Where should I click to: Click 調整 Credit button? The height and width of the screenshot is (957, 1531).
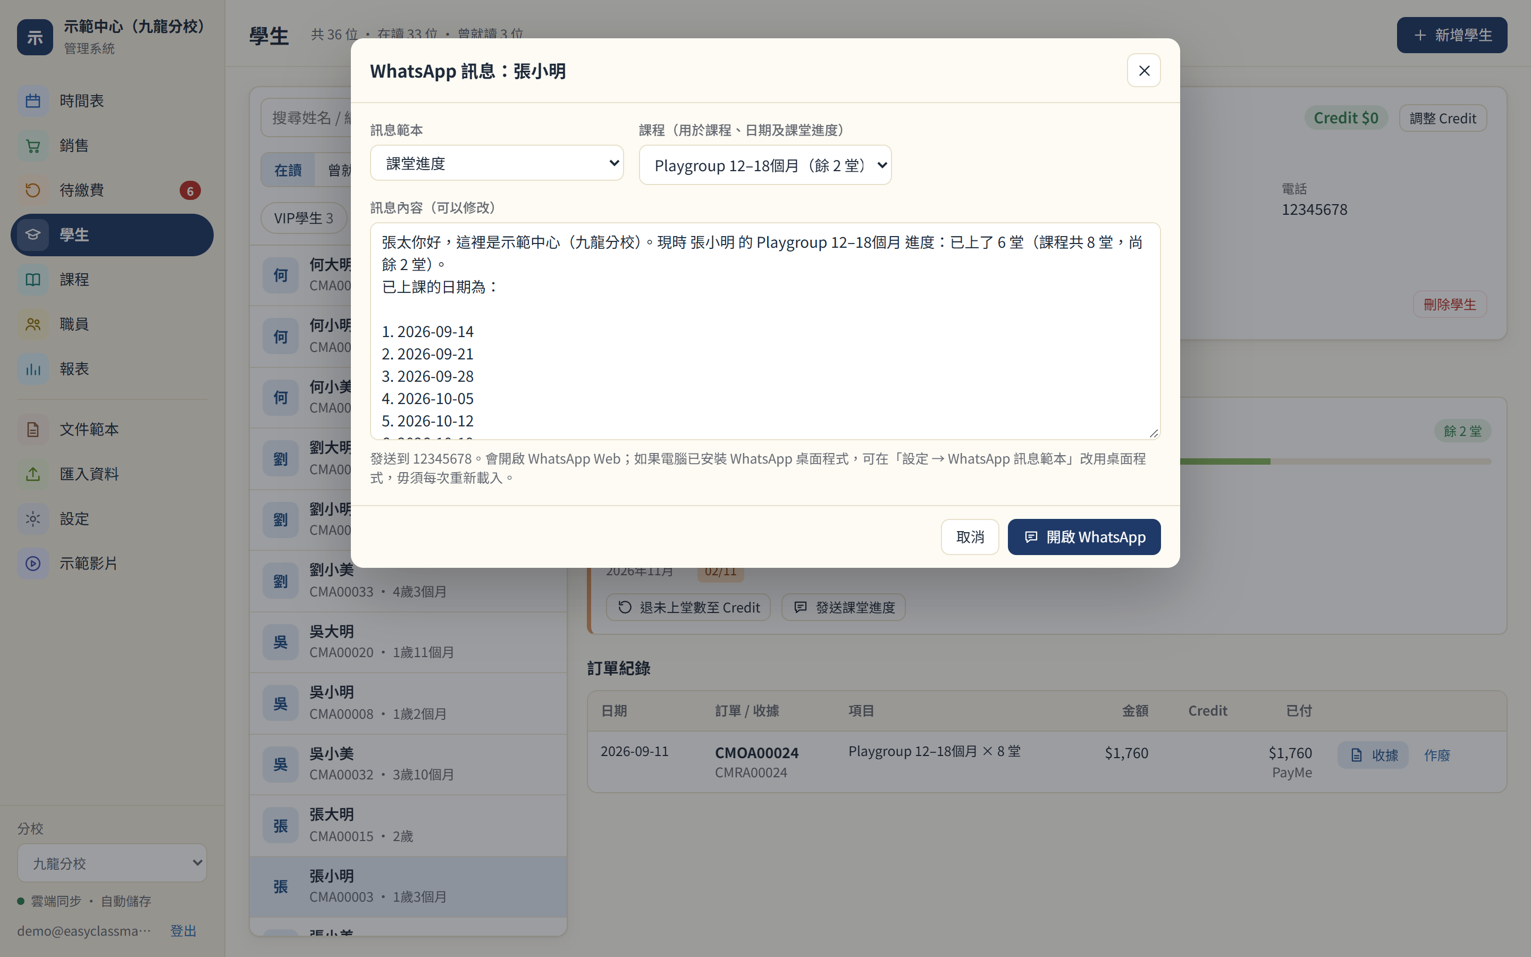[x=1442, y=119]
